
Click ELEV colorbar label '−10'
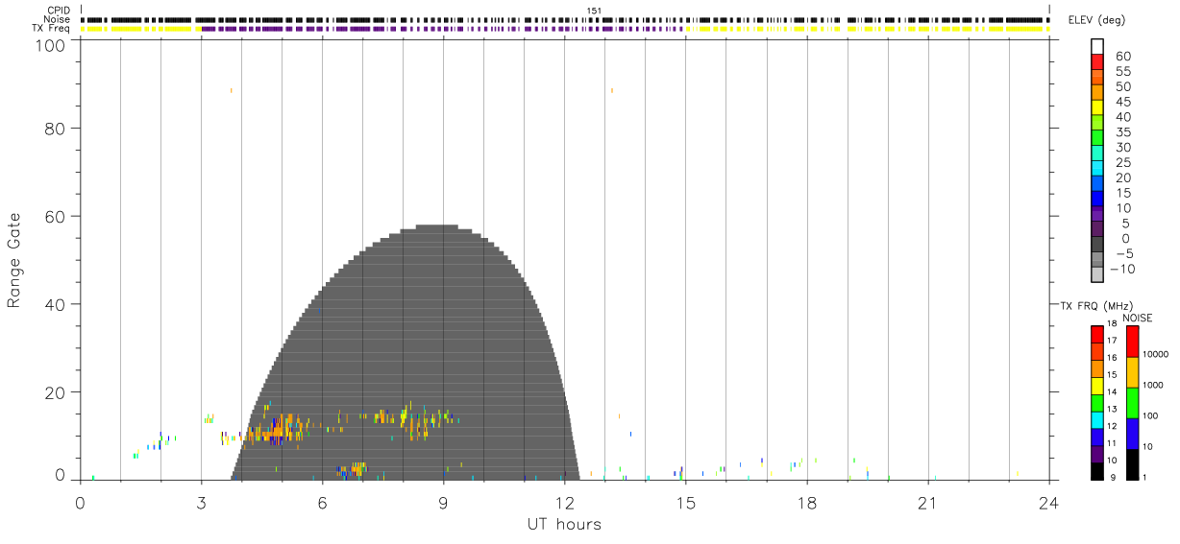(1120, 269)
